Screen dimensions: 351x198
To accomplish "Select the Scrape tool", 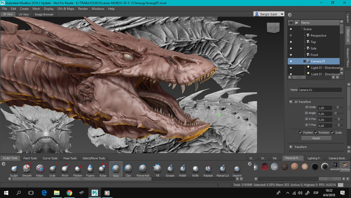I will 170,170.
